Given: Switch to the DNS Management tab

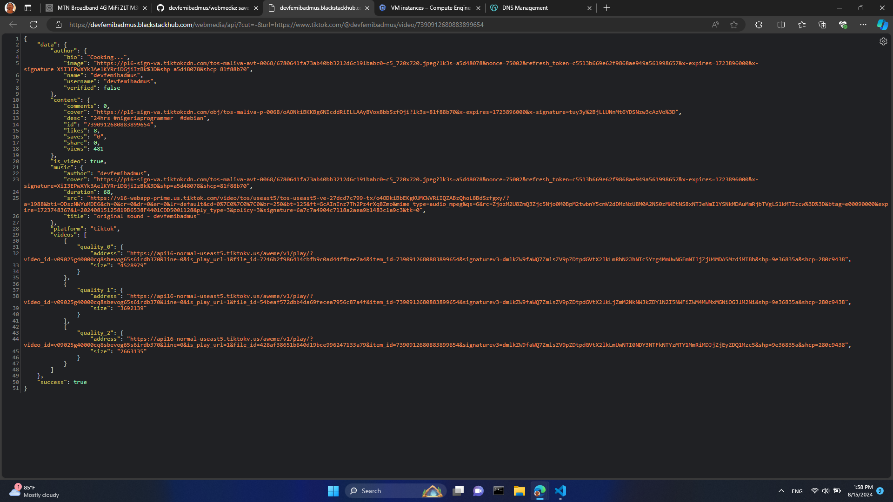Looking at the screenshot, I should click(x=525, y=8).
